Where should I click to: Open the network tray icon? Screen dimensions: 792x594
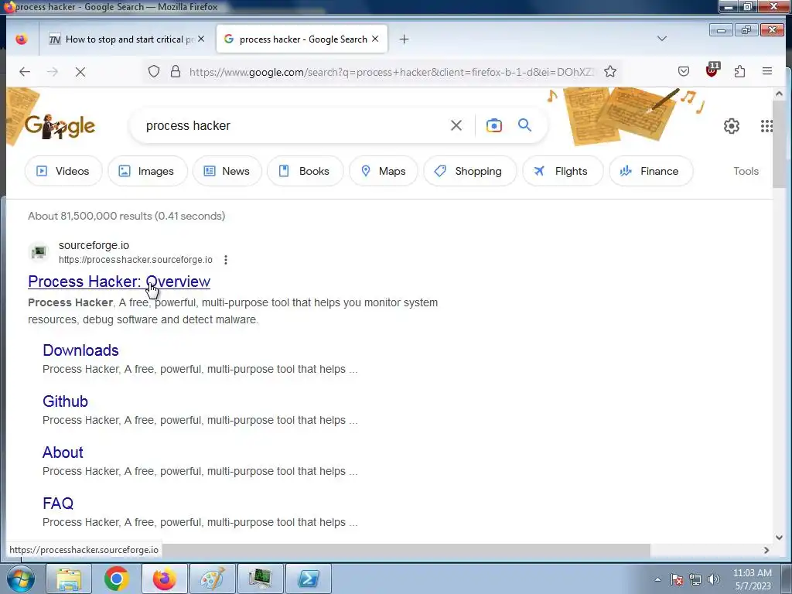(x=695, y=579)
